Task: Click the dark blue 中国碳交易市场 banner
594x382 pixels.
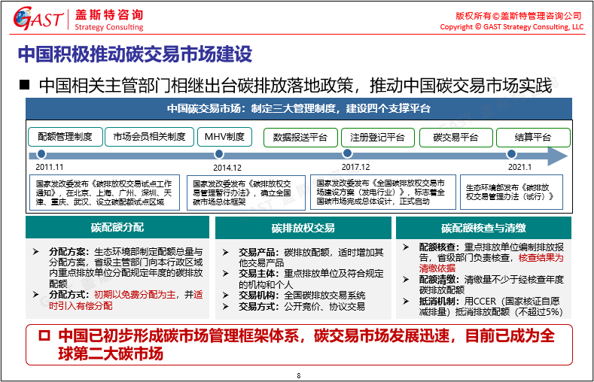Action: click(x=298, y=108)
